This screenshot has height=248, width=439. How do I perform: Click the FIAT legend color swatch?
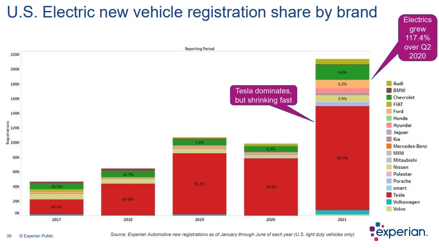point(389,104)
